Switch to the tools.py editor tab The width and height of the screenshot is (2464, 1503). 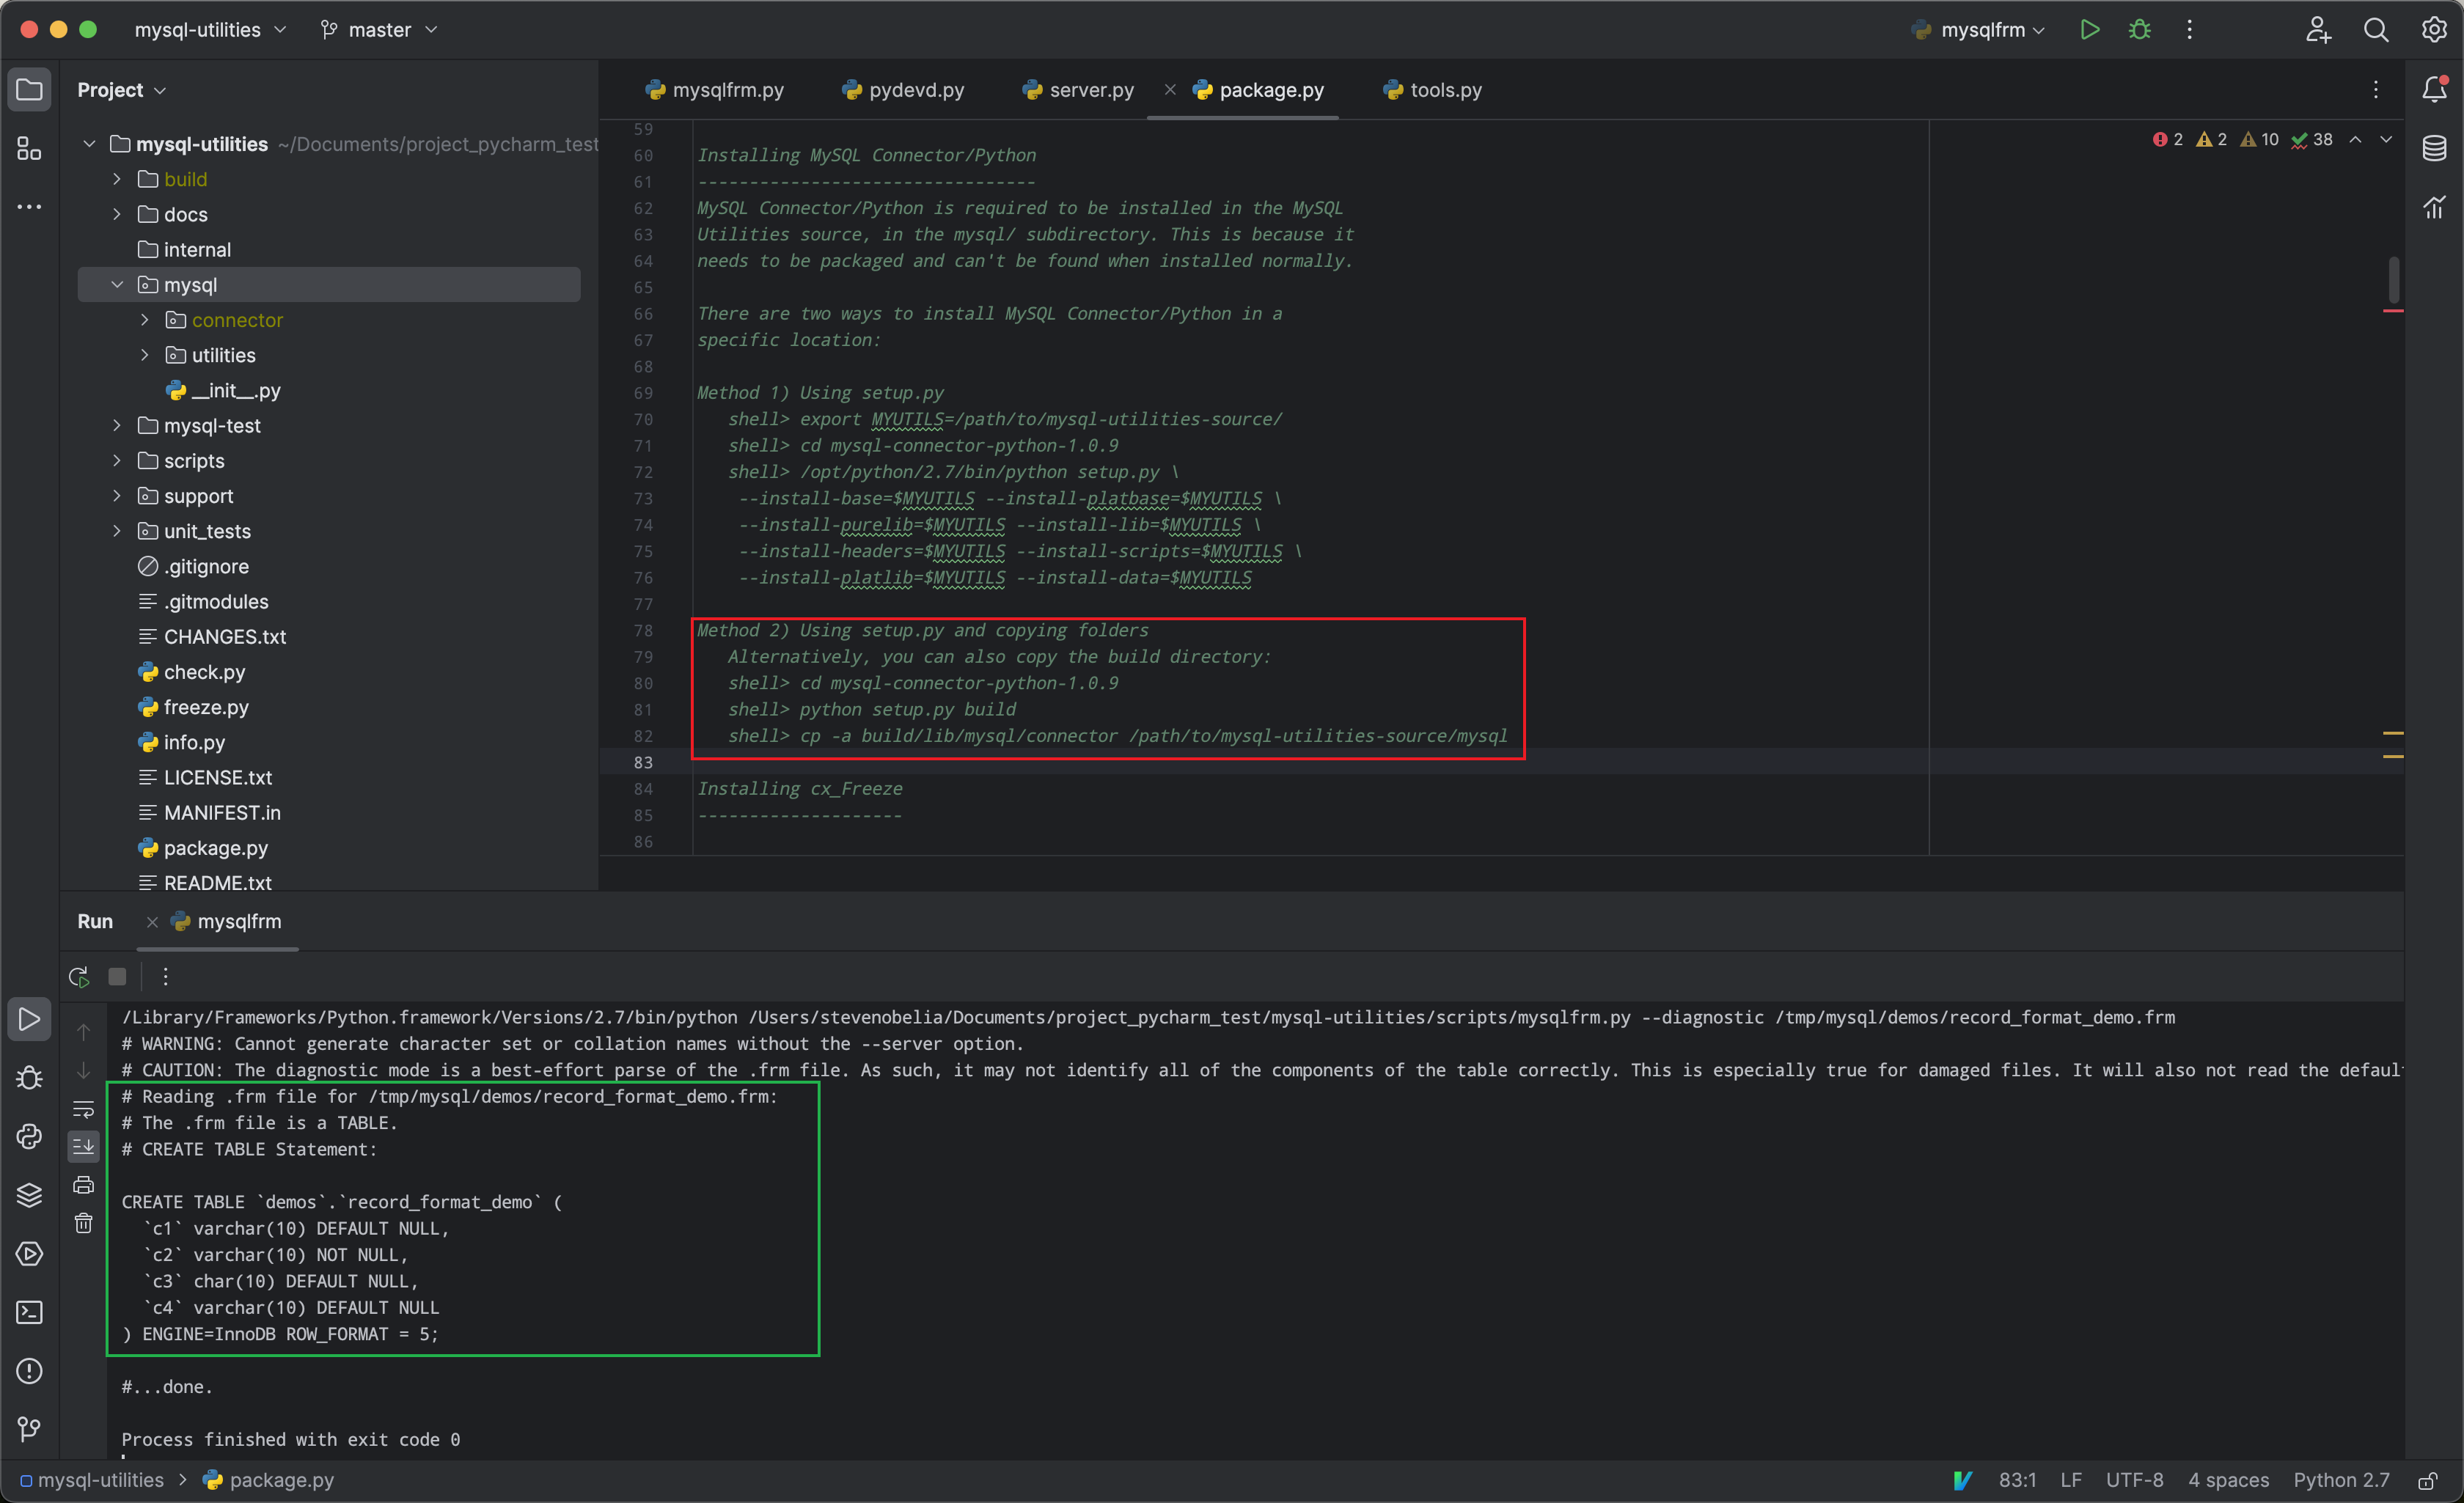point(1445,90)
